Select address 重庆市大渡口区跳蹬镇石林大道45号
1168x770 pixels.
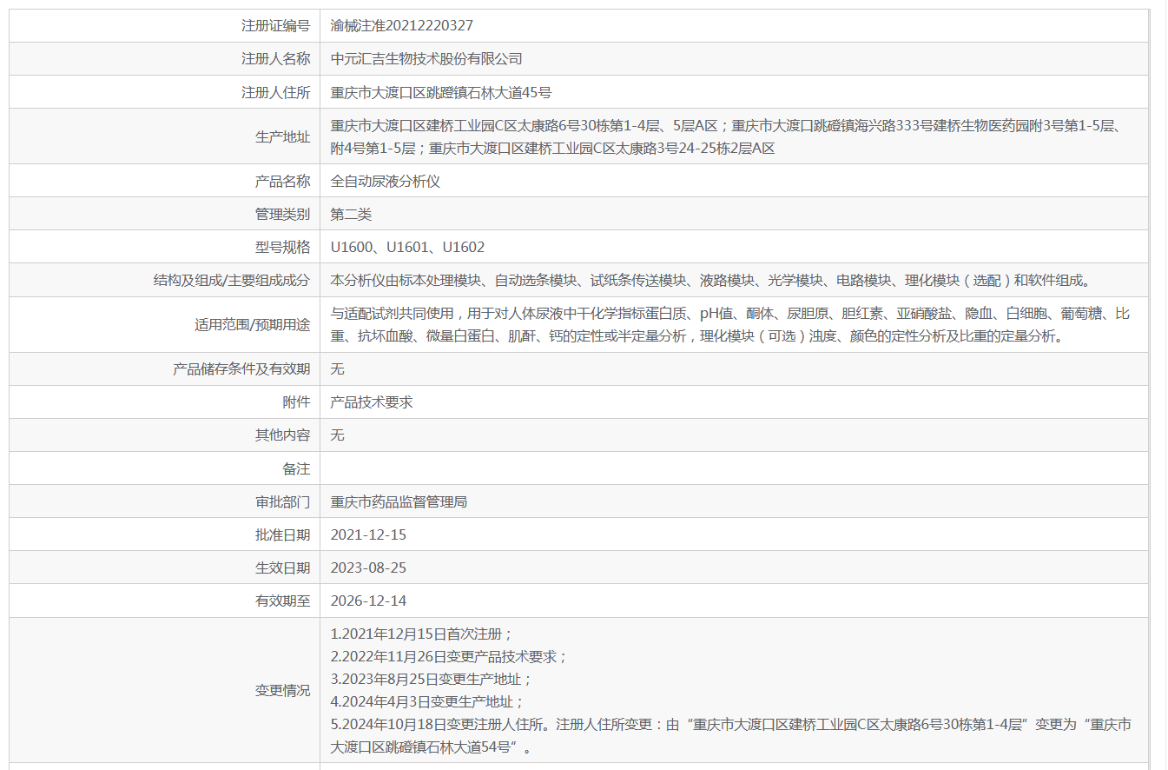[x=441, y=92]
